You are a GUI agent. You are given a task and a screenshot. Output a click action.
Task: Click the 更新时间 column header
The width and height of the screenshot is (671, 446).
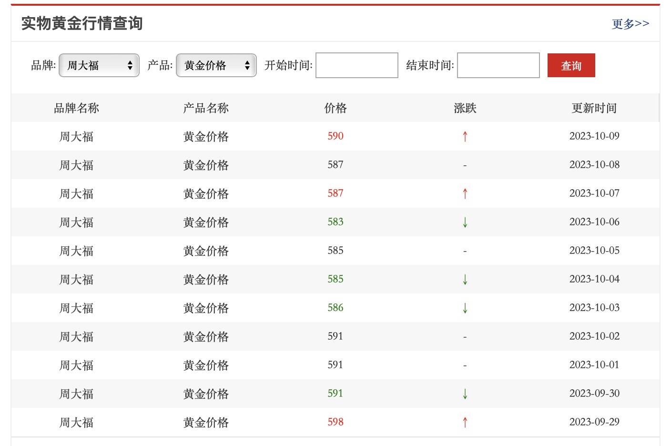tap(594, 108)
